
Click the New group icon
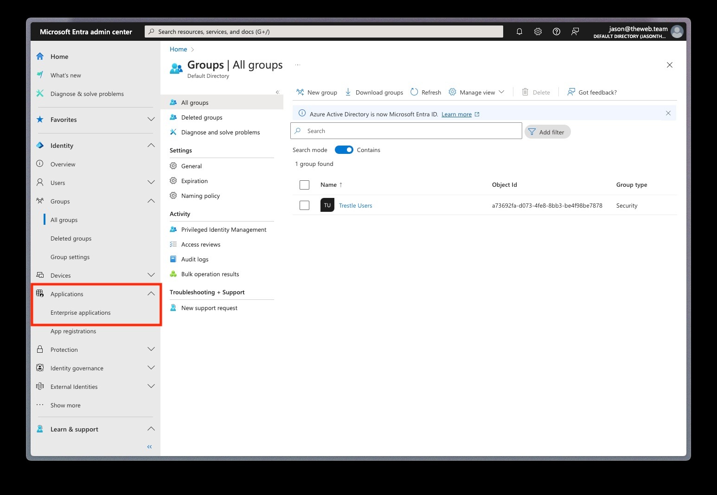click(x=300, y=92)
